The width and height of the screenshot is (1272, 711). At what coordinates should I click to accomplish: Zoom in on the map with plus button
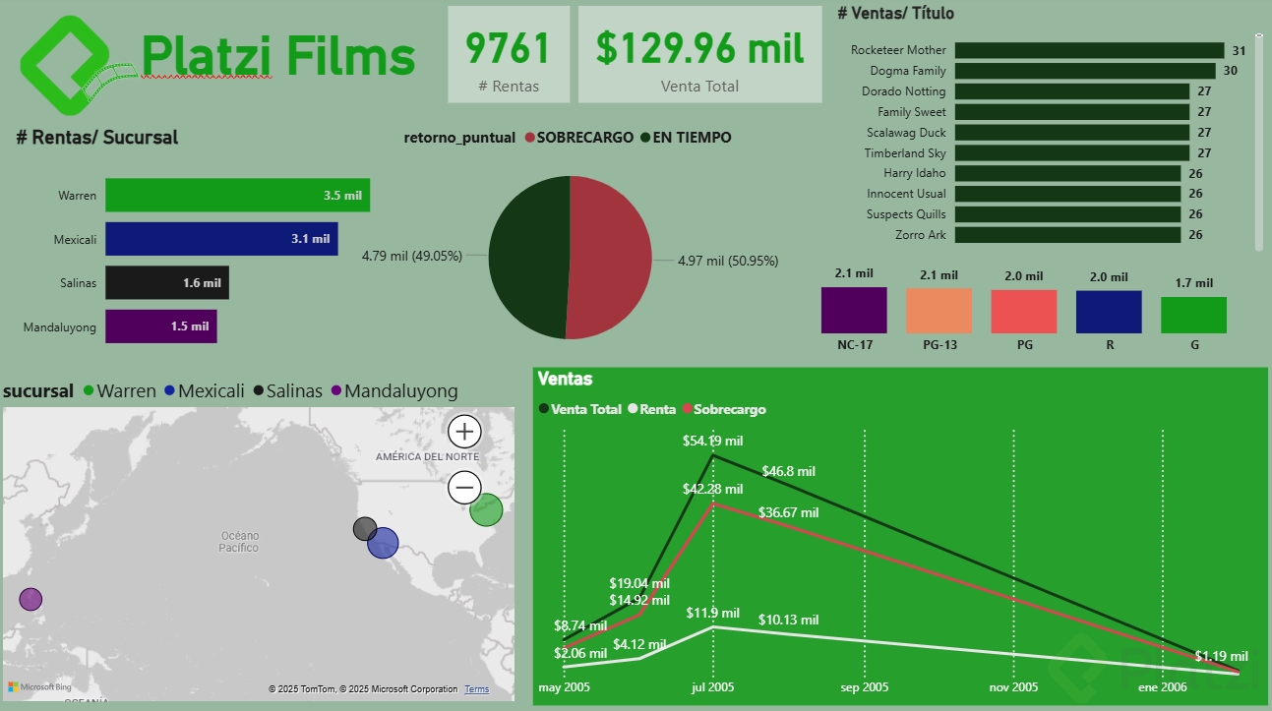(464, 431)
